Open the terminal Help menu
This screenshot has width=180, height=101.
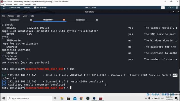point(32,16)
